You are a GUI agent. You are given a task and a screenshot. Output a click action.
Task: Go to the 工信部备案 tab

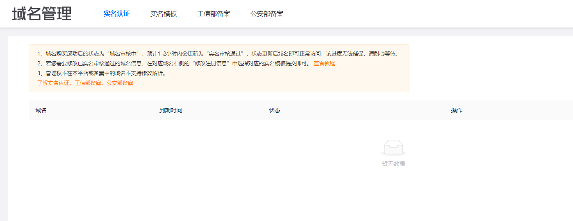[214, 13]
